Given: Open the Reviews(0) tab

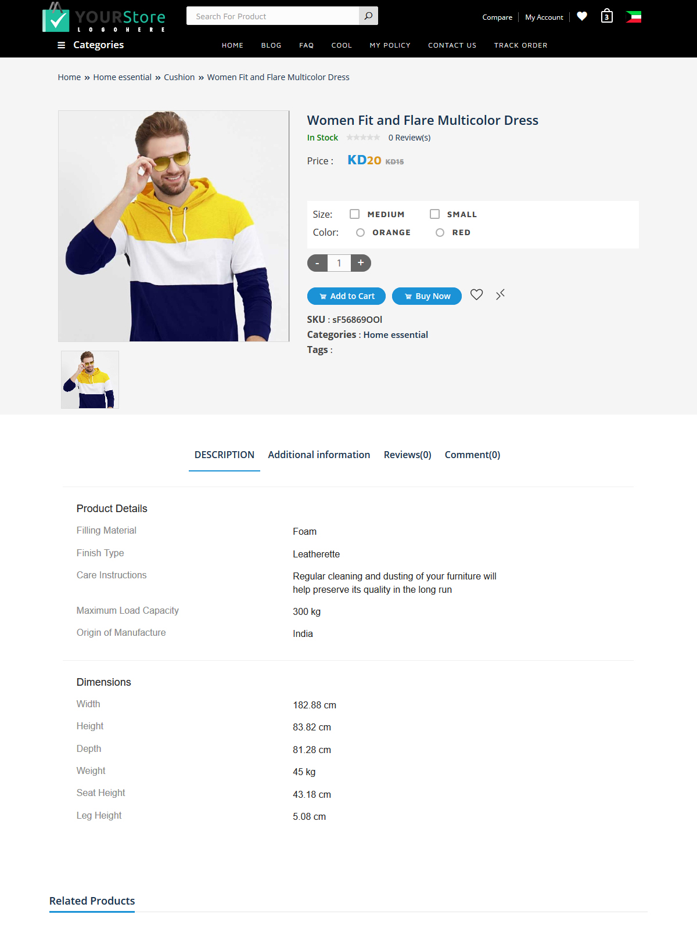Looking at the screenshot, I should point(407,455).
